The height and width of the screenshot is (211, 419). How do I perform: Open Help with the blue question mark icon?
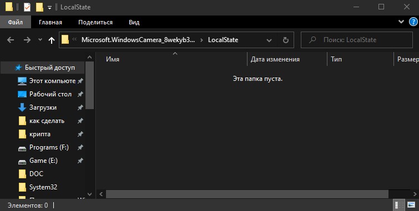[x=413, y=22]
